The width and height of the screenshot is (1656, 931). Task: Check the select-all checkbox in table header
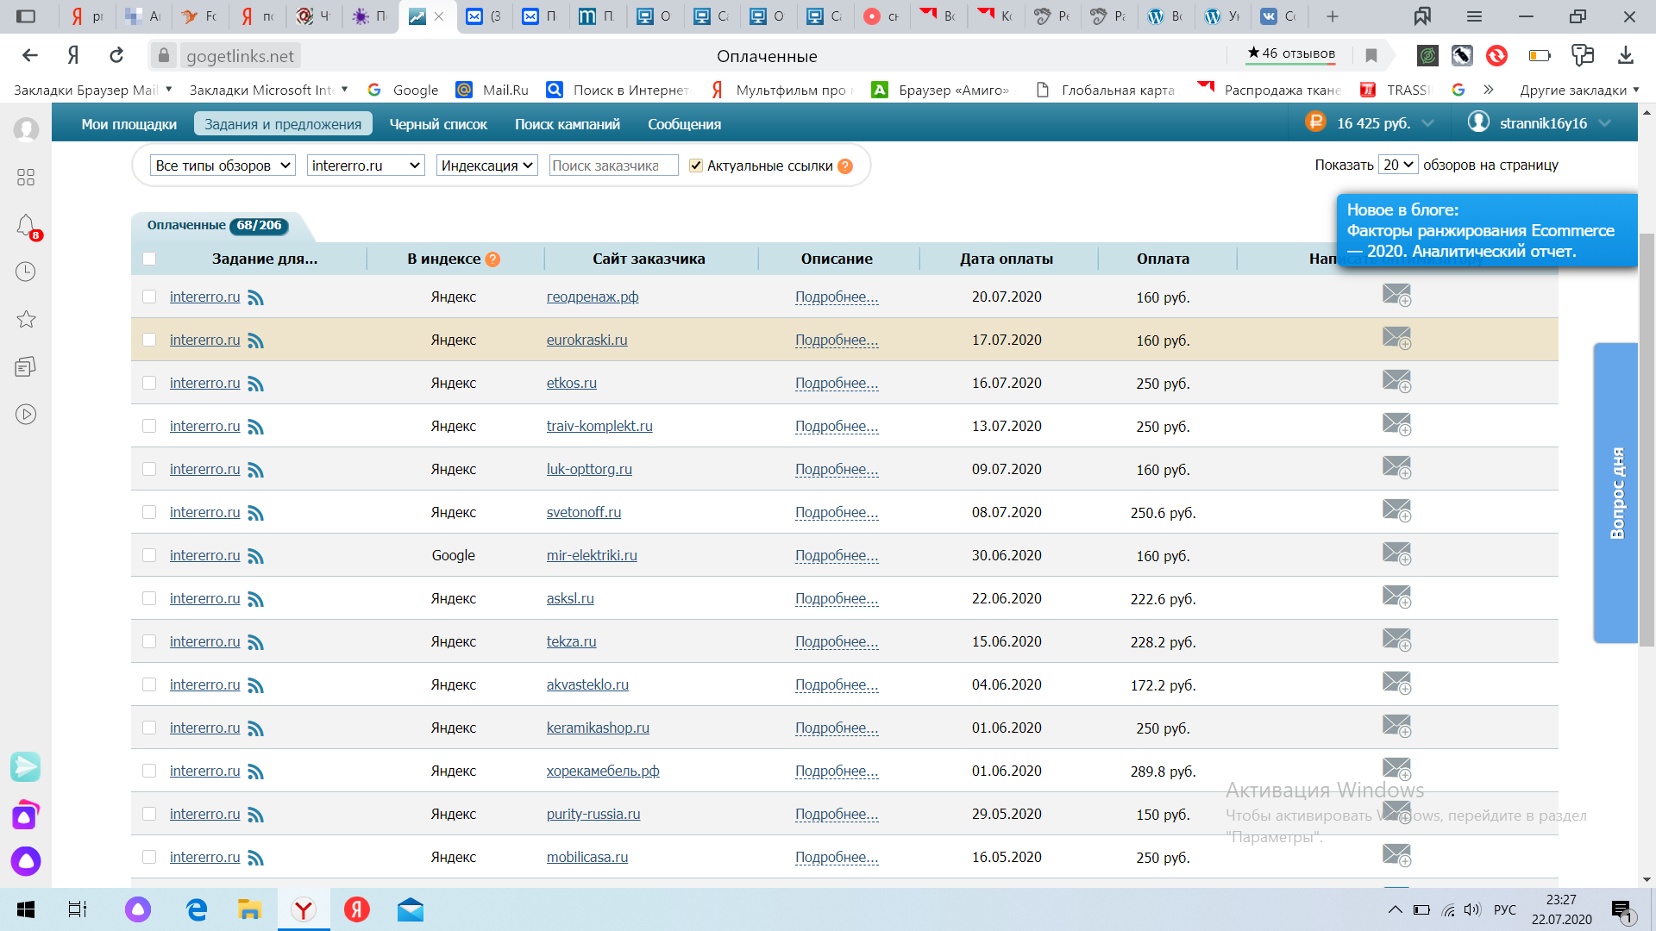149,259
